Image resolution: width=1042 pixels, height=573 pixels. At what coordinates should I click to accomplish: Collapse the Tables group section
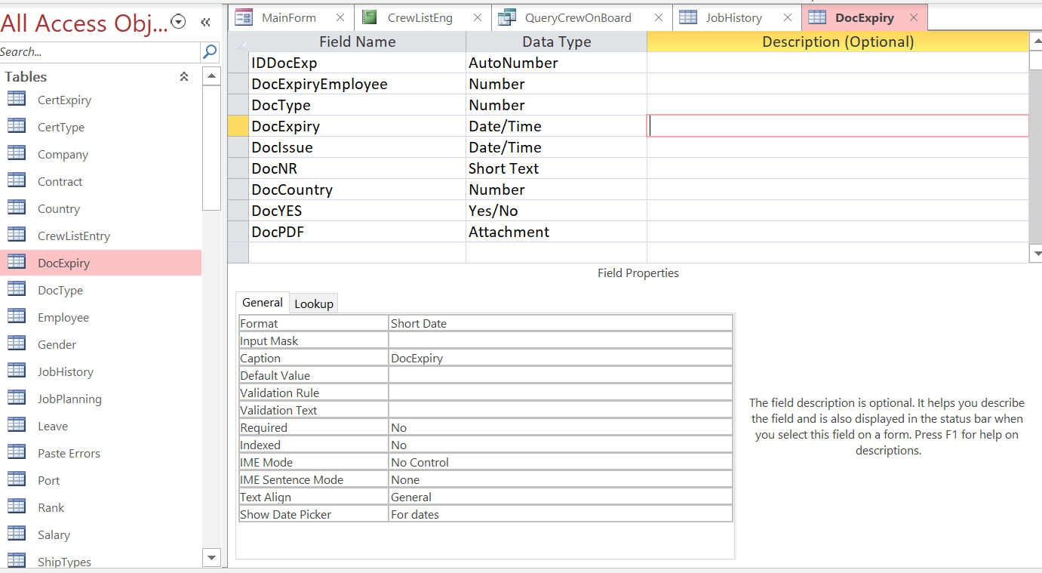tap(184, 76)
